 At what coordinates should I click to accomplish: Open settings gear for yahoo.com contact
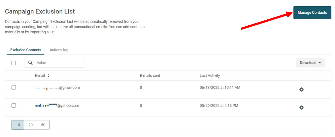[301, 108]
